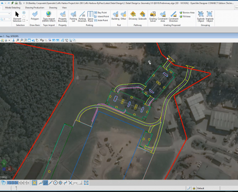Switch to the Drawing ribbon tab
The image size is (238, 192).
pos(53,8)
